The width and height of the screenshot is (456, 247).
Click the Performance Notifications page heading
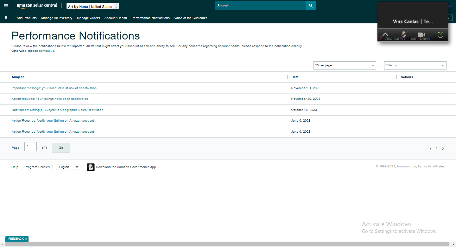click(76, 36)
